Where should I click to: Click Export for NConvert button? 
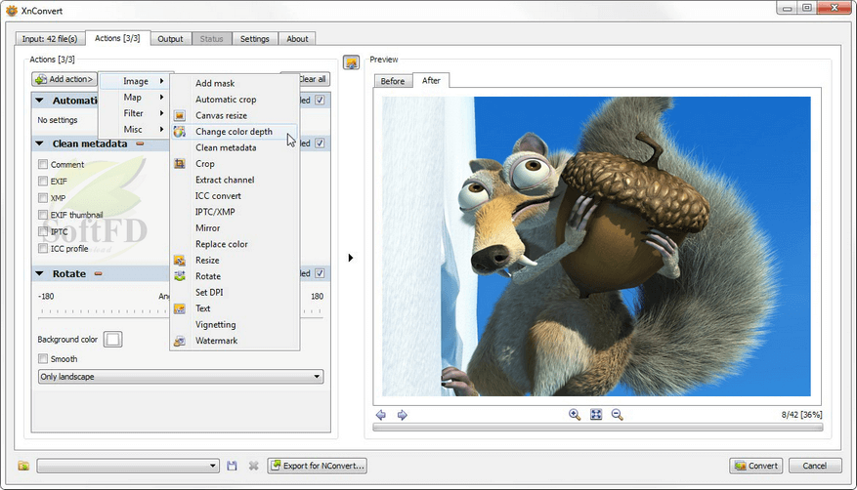click(318, 467)
